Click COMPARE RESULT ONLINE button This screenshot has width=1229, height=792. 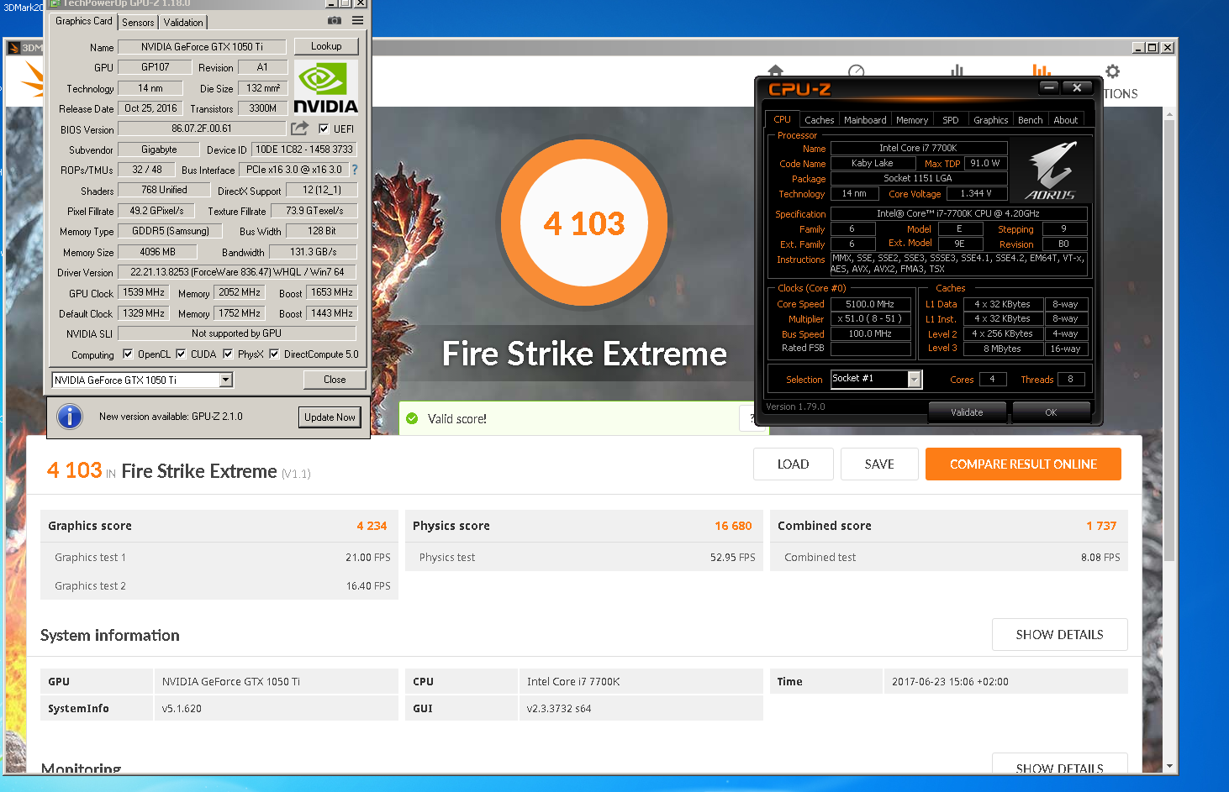(x=1023, y=464)
